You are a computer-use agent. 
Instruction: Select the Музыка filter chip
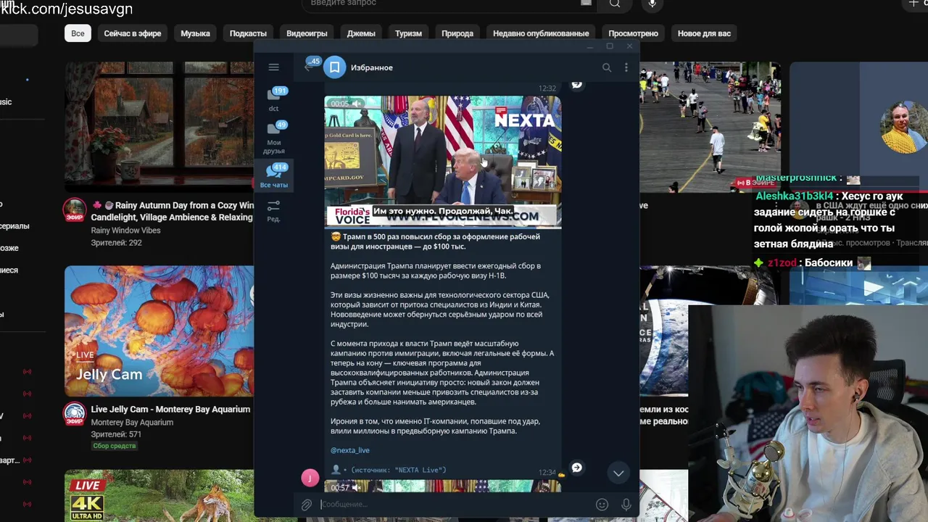[x=195, y=33]
